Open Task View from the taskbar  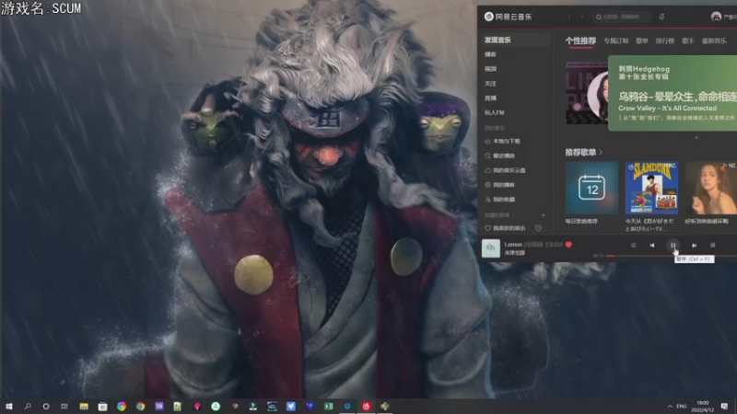64,406
